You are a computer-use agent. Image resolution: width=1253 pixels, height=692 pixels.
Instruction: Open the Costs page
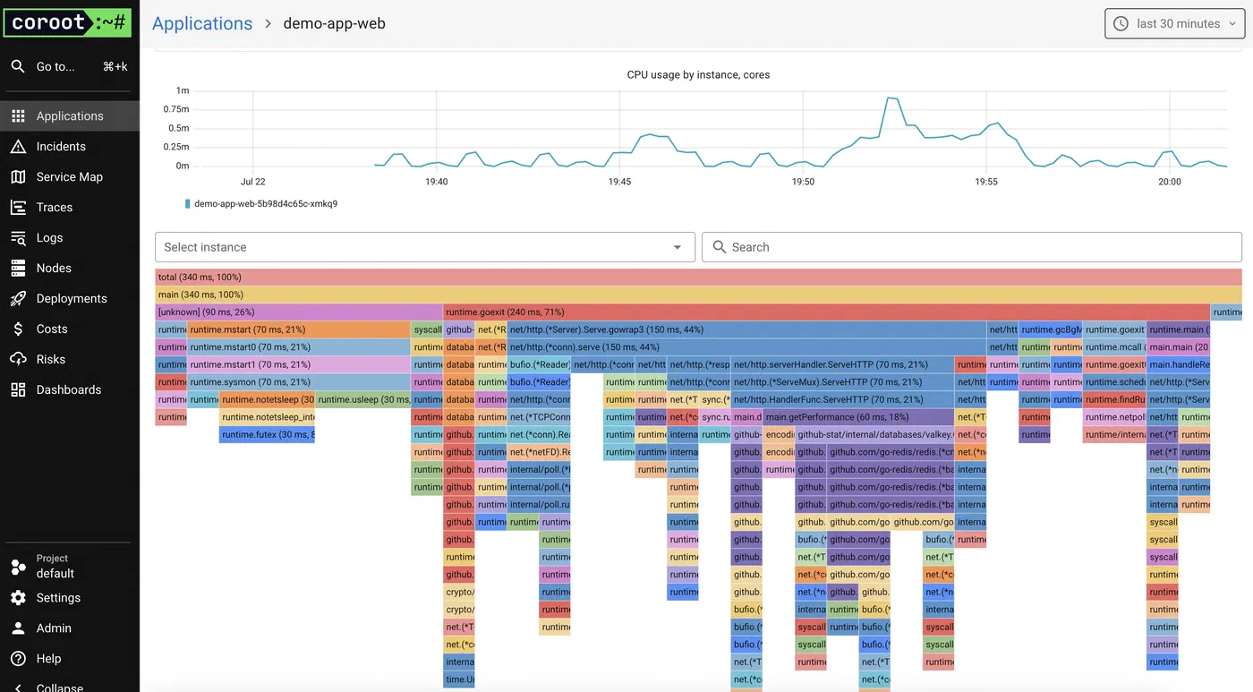(70, 329)
